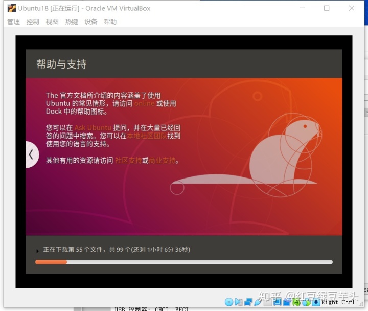Open the 帮助 menu

coord(110,22)
